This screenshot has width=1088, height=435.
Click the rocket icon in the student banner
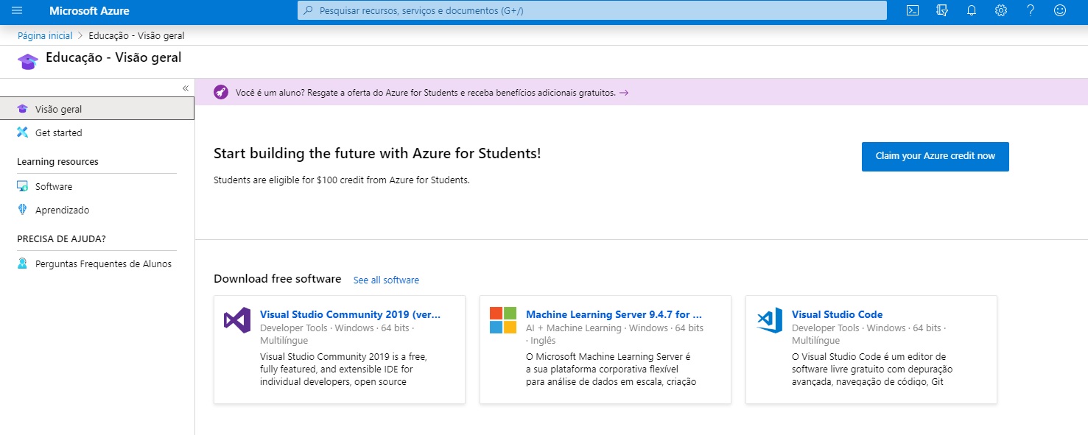pyautogui.click(x=220, y=92)
